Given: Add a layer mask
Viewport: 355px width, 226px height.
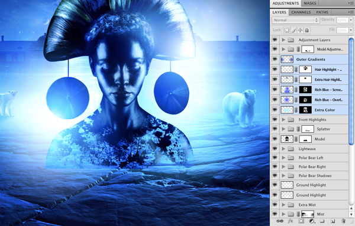Looking at the screenshot, I should [x=301, y=221].
